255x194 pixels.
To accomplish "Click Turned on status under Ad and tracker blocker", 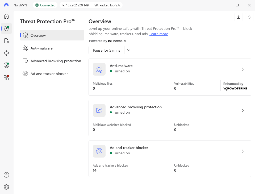I will click(x=120, y=153).
